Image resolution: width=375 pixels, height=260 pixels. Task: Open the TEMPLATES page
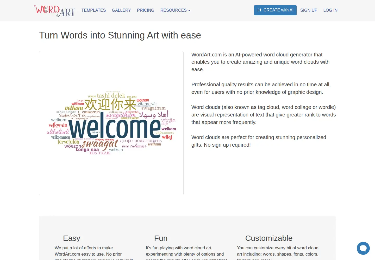pyautogui.click(x=93, y=10)
